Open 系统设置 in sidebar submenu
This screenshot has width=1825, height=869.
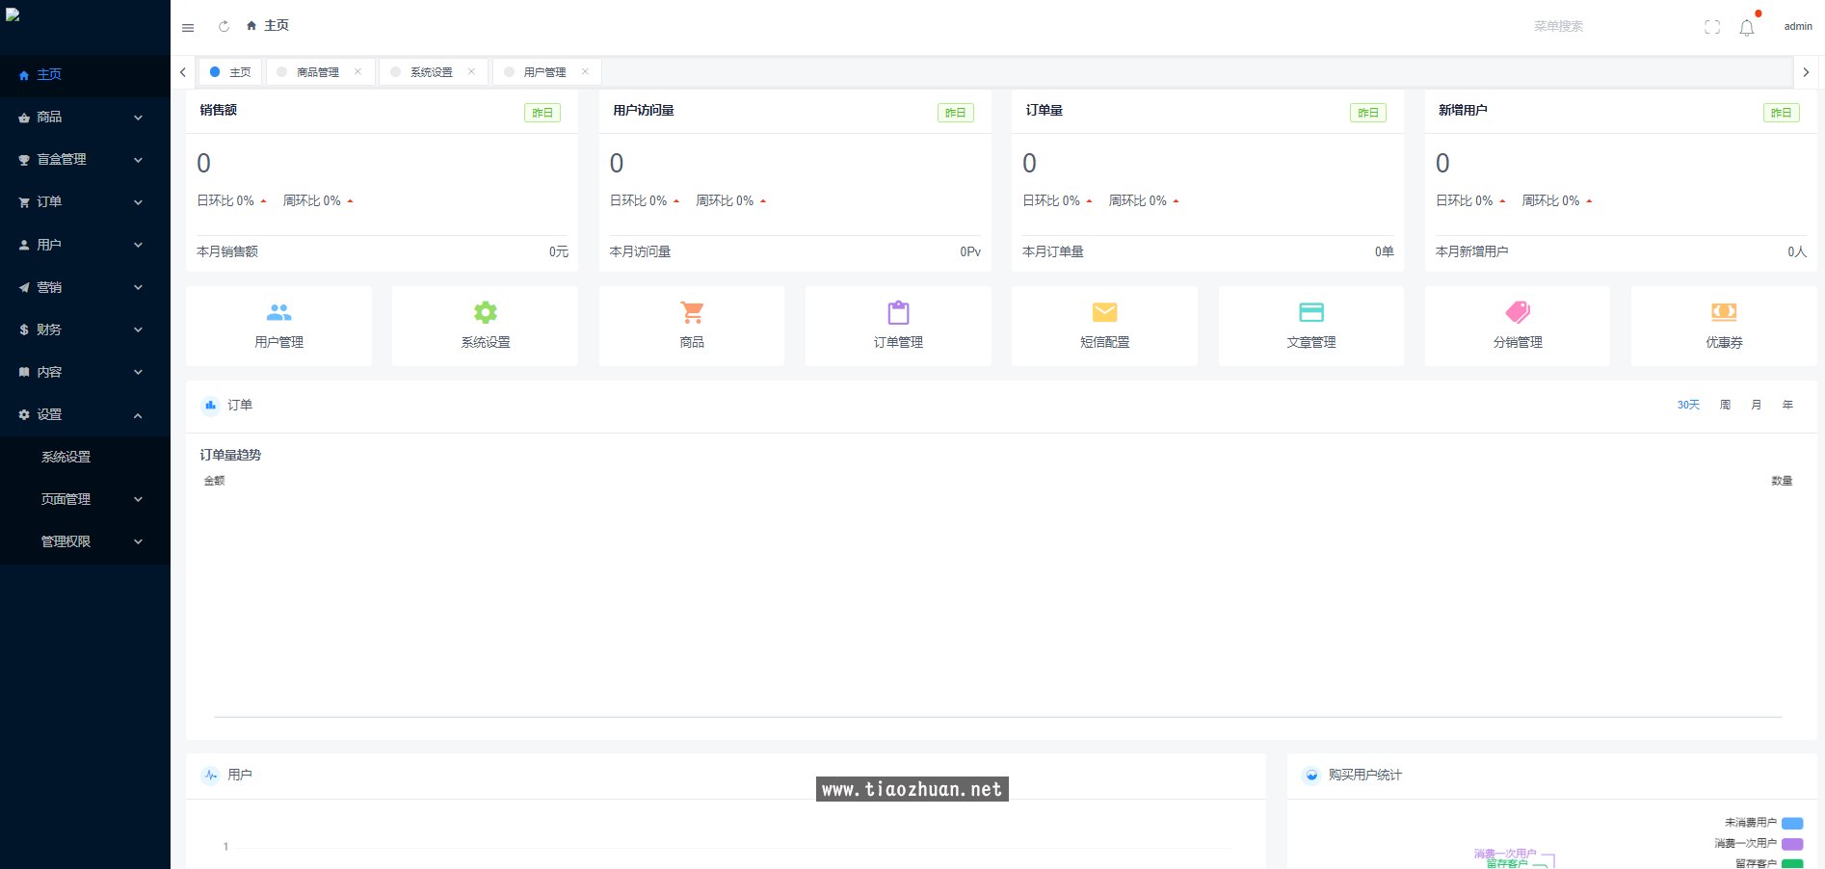[66, 457]
